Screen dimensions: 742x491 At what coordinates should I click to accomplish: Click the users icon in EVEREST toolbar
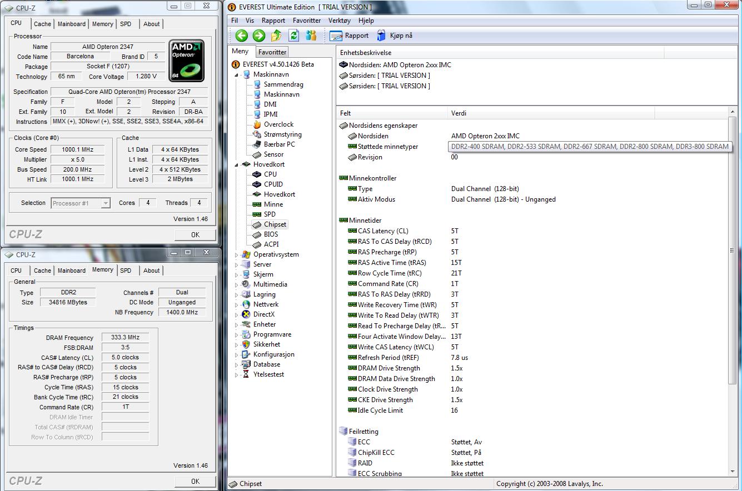(x=311, y=36)
